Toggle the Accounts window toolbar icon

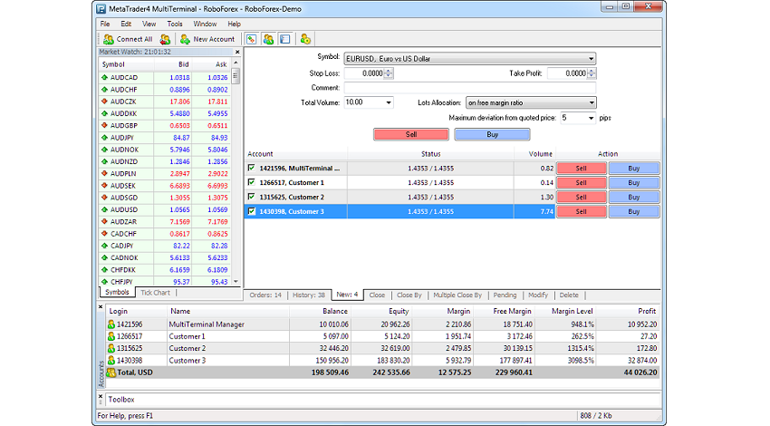coord(268,39)
